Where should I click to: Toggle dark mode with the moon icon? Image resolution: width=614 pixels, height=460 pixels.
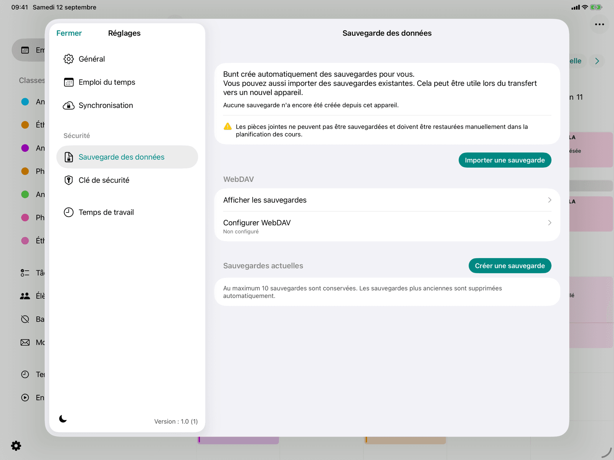tap(63, 419)
